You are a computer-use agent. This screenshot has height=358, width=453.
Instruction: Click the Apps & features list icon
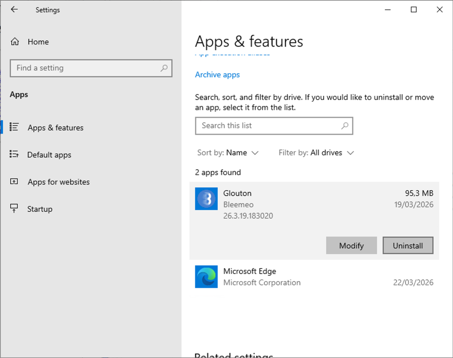point(14,127)
